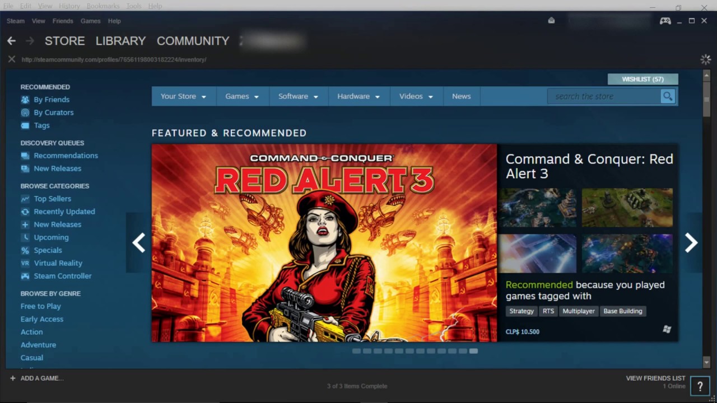The height and width of the screenshot is (403, 717).
Task: Select the first carousel page dot
Action: 356,351
